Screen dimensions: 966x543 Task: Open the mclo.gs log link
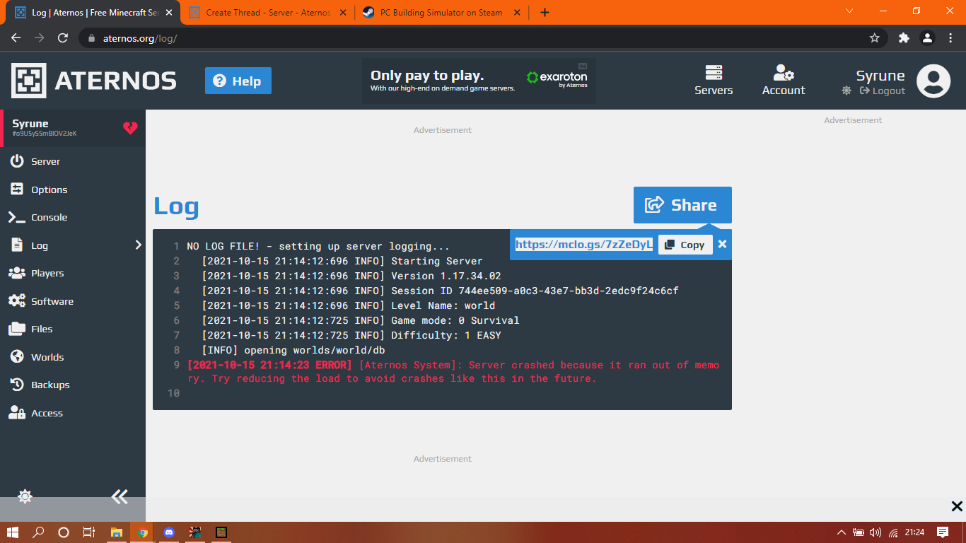coord(584,245)
